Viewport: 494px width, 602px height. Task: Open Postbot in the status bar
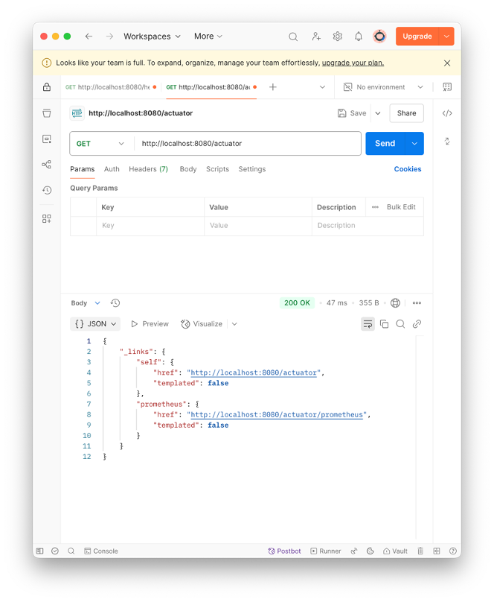[284, 551]
